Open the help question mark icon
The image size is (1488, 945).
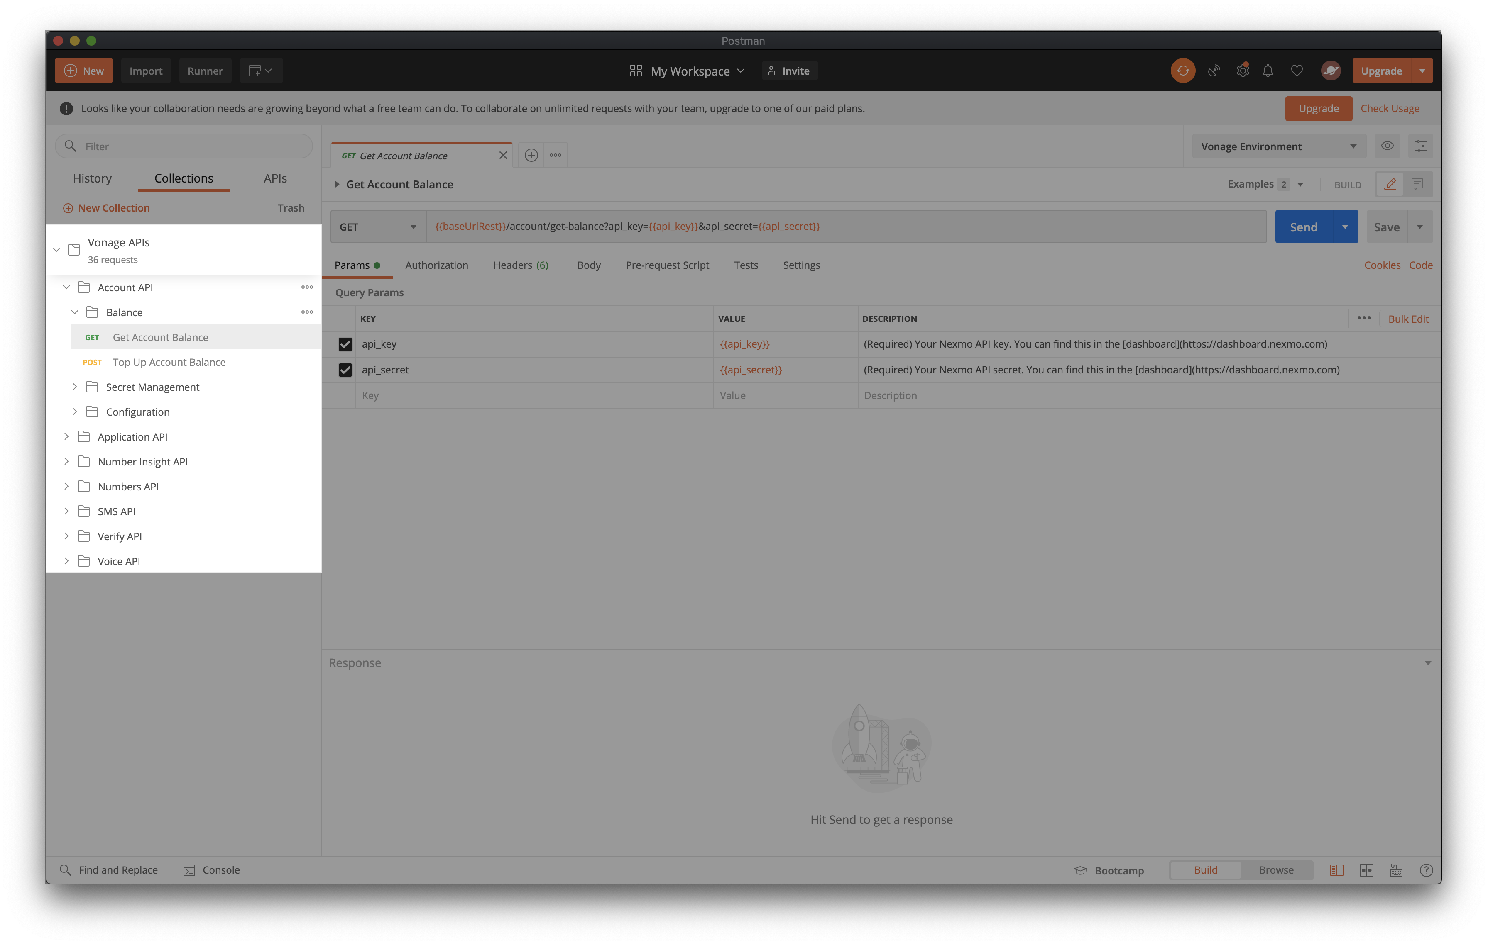(x=1426, y=870)
